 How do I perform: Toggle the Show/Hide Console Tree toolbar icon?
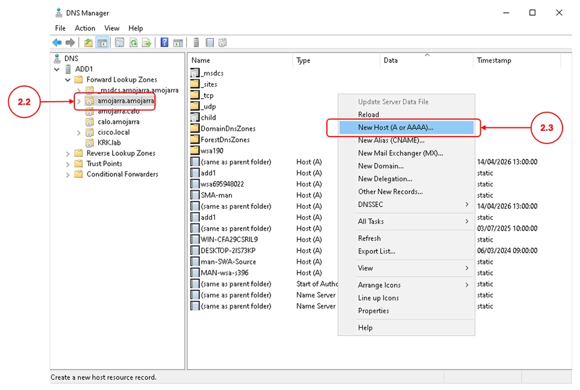point(102,42)
